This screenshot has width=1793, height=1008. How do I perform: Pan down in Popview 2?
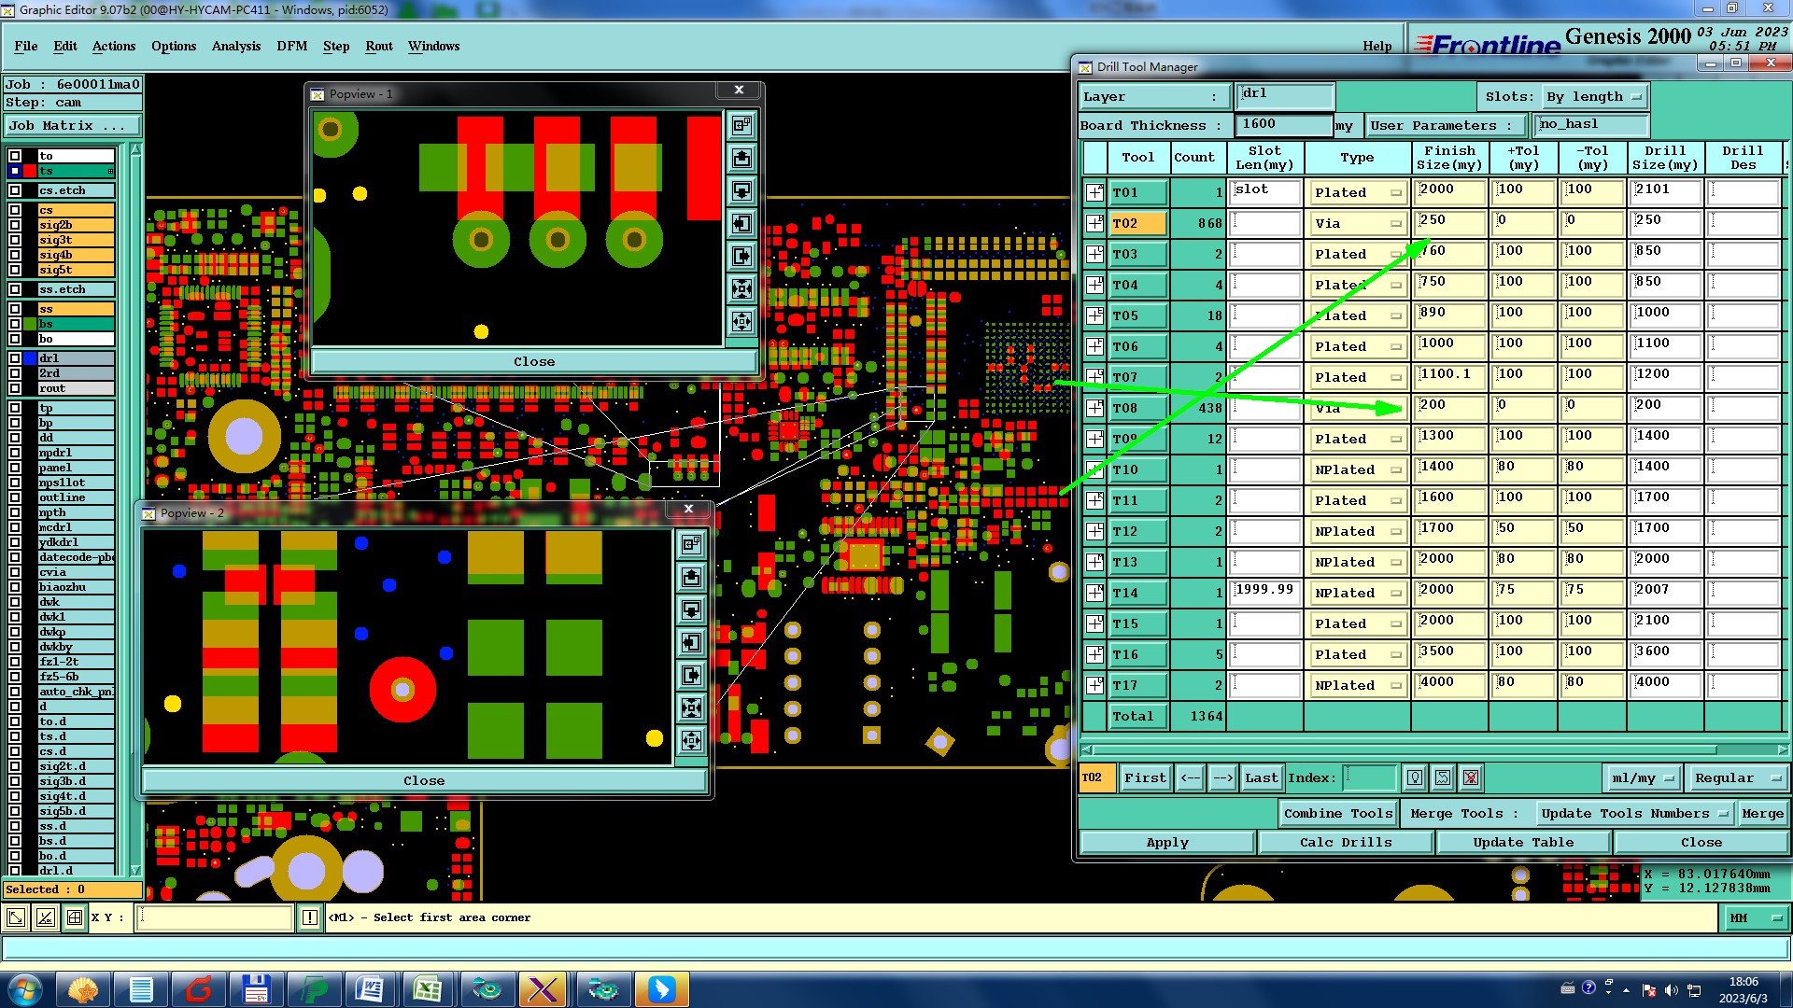coord(691,610)
